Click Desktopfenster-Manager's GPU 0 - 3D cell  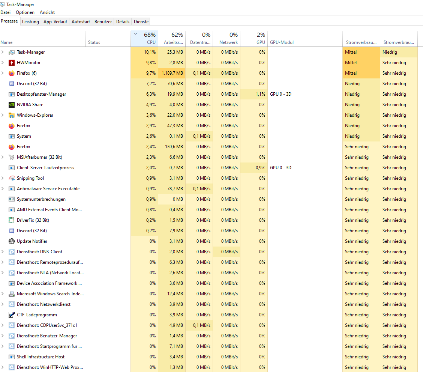coord(305,94)
